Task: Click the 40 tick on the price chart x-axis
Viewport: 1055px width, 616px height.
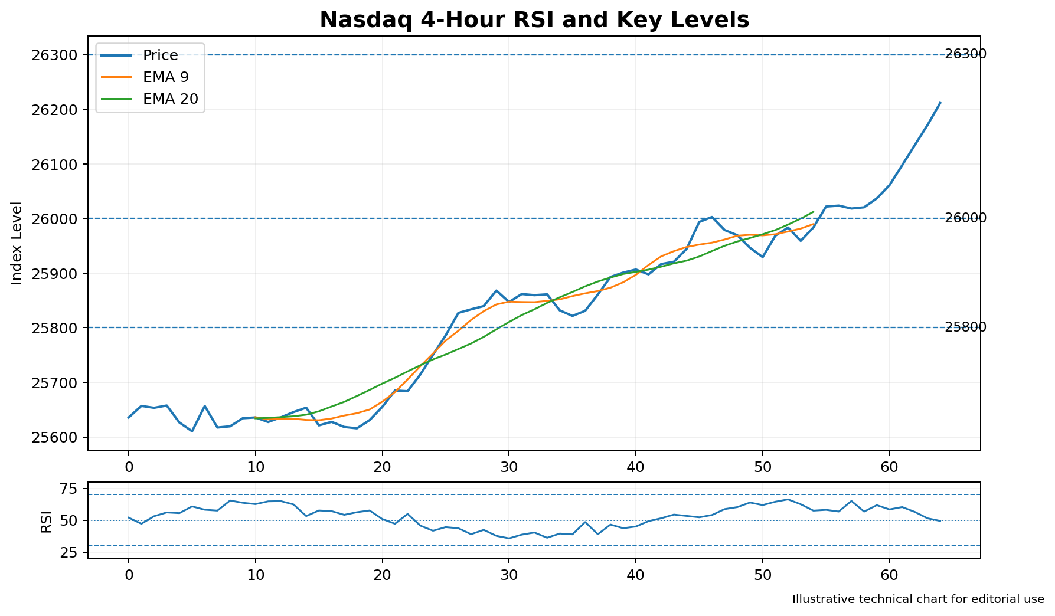Action: (x=636, y=467)
